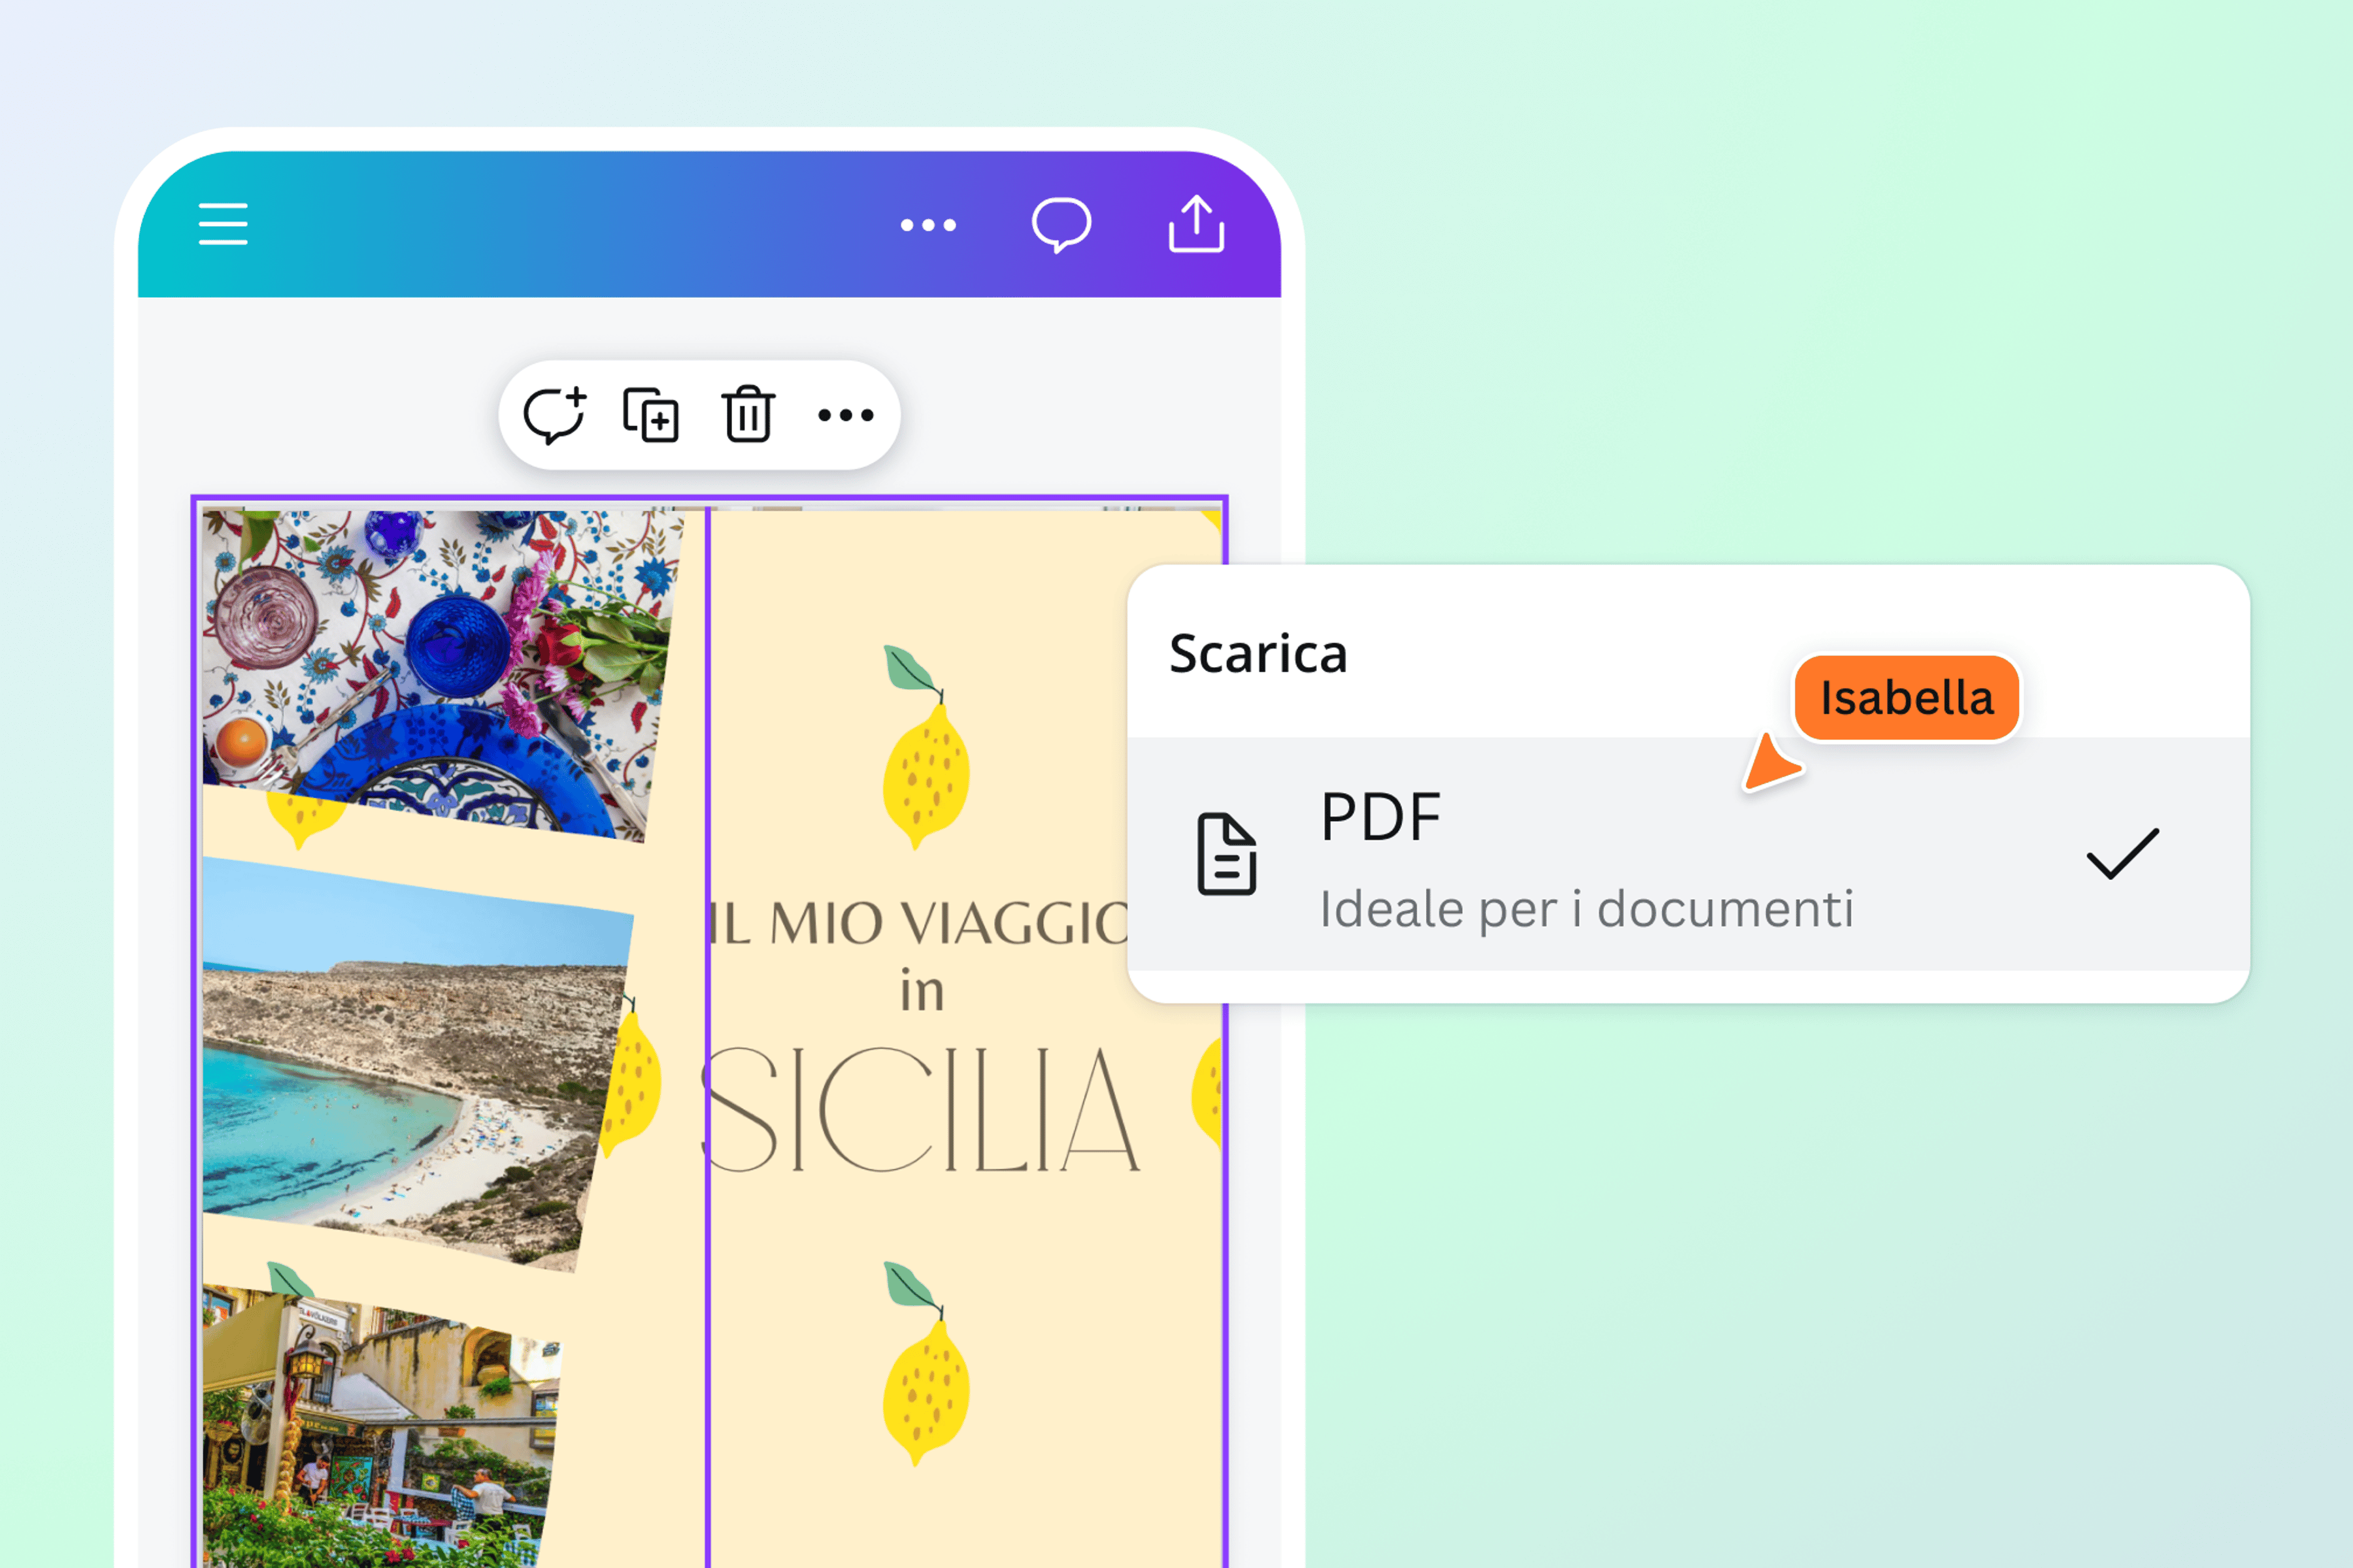Click 'Ideale per i documenti' description
The width and height of the screenshot is (2353, 1568).
(1587, 909)
